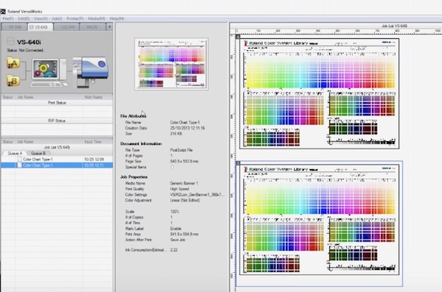442x292 pixels.
Task: Click the 'Status: Not Connected' text
Action: (25, 50)
